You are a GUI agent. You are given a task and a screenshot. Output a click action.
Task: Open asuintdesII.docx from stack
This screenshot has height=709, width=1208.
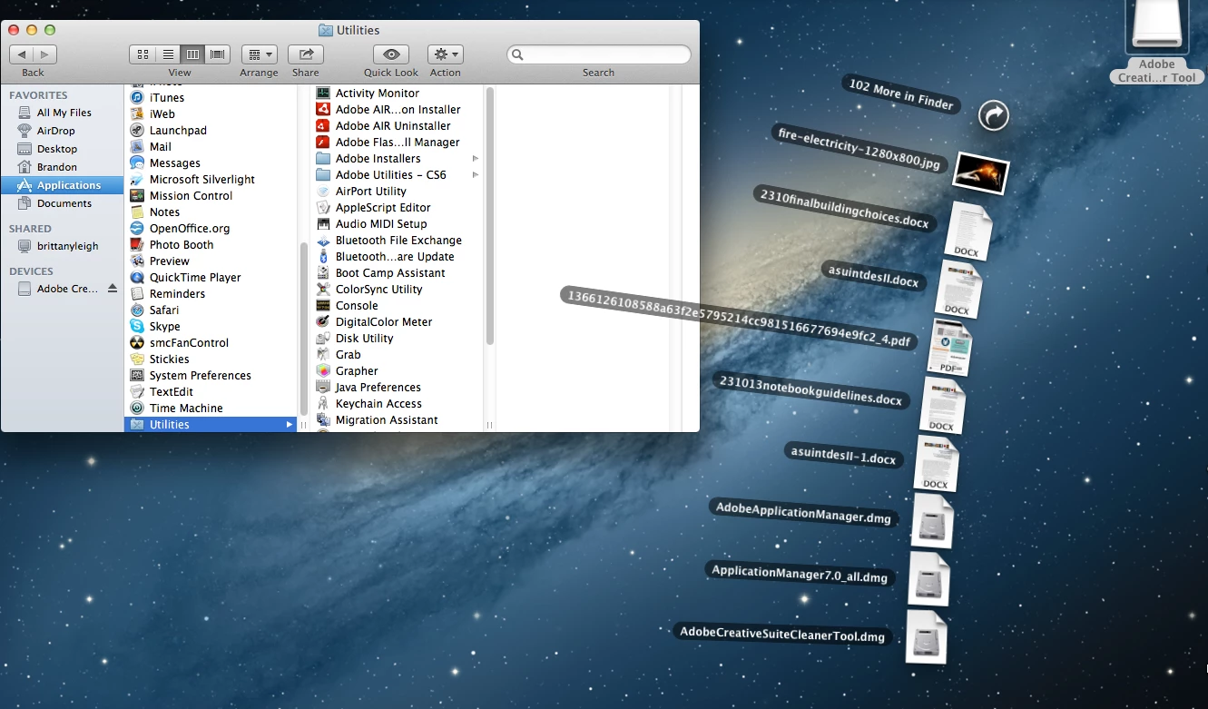point(958,290)
